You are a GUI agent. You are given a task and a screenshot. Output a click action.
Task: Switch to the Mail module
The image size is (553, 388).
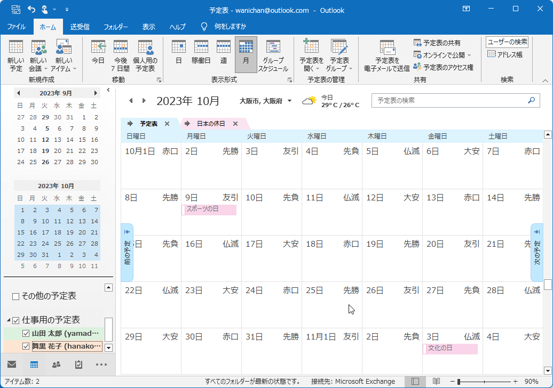(x=12, y=364)
